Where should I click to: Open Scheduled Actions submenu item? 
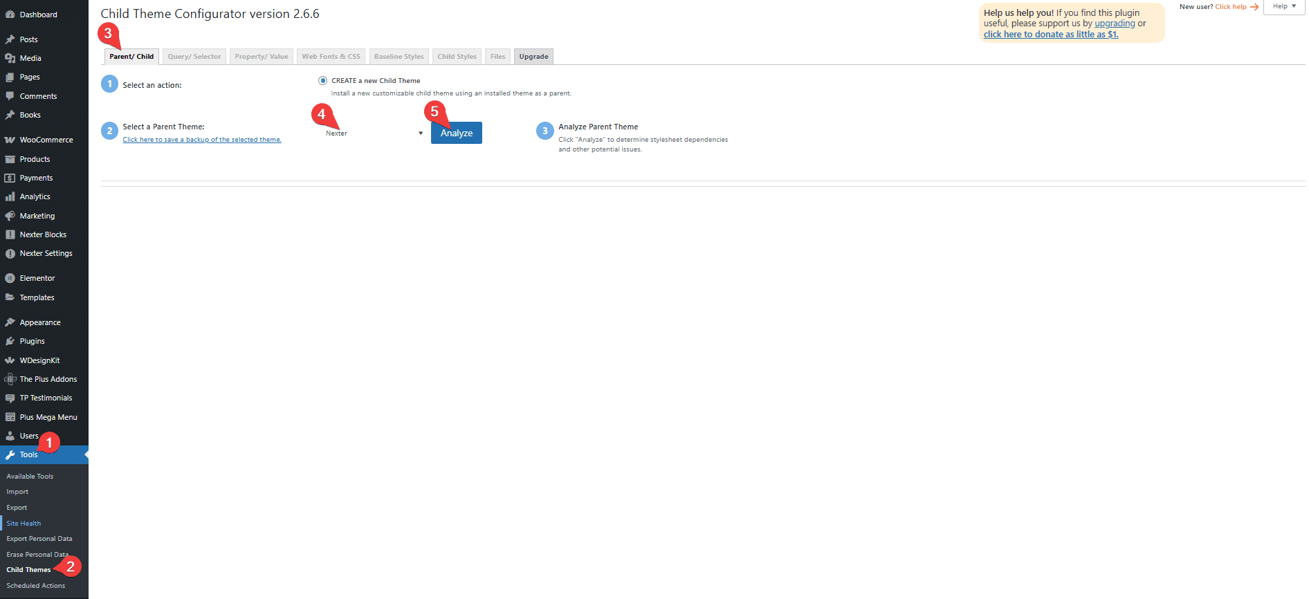point(36,586)
